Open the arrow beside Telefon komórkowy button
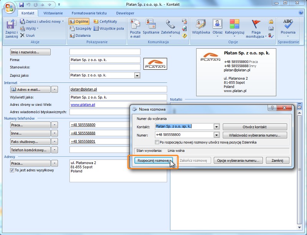The width and height of the screenshot is (307, 235). 54,150
